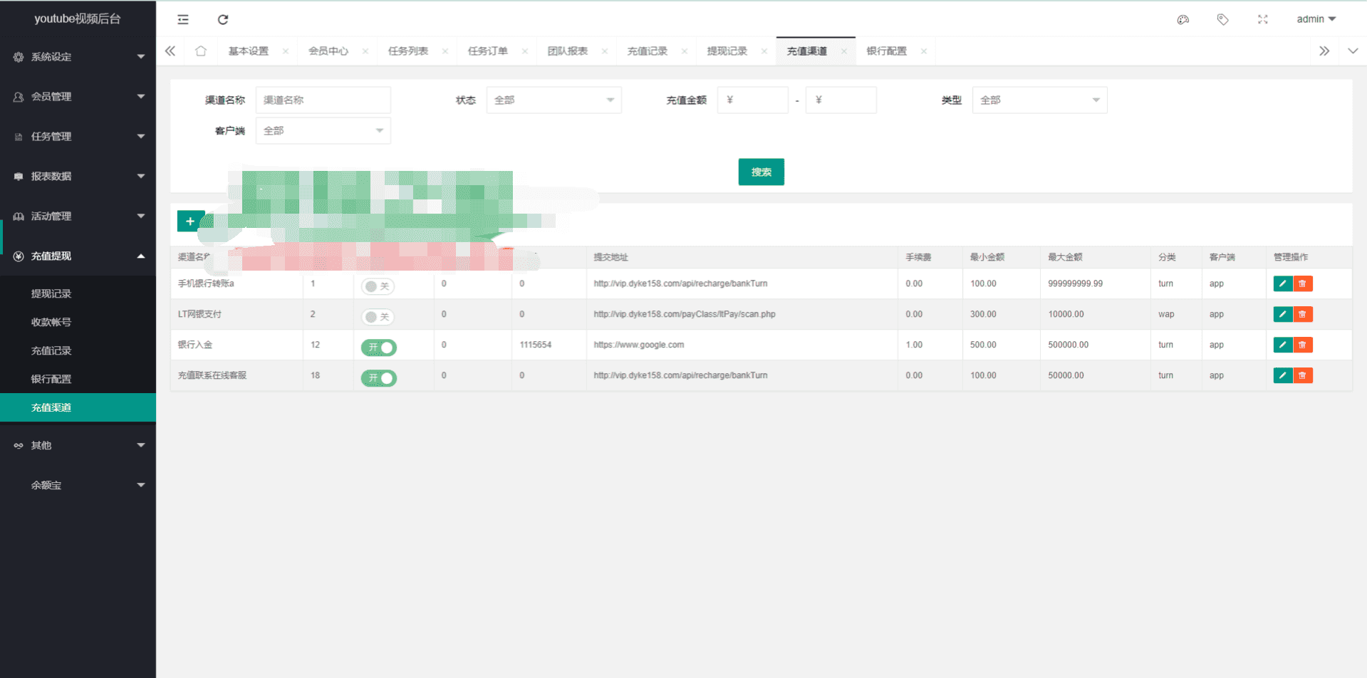Image resolution: width=1367 pixels, height=678 pixels.
Task: Switch to the 团队报表 tab
Action: coord(567,51)
